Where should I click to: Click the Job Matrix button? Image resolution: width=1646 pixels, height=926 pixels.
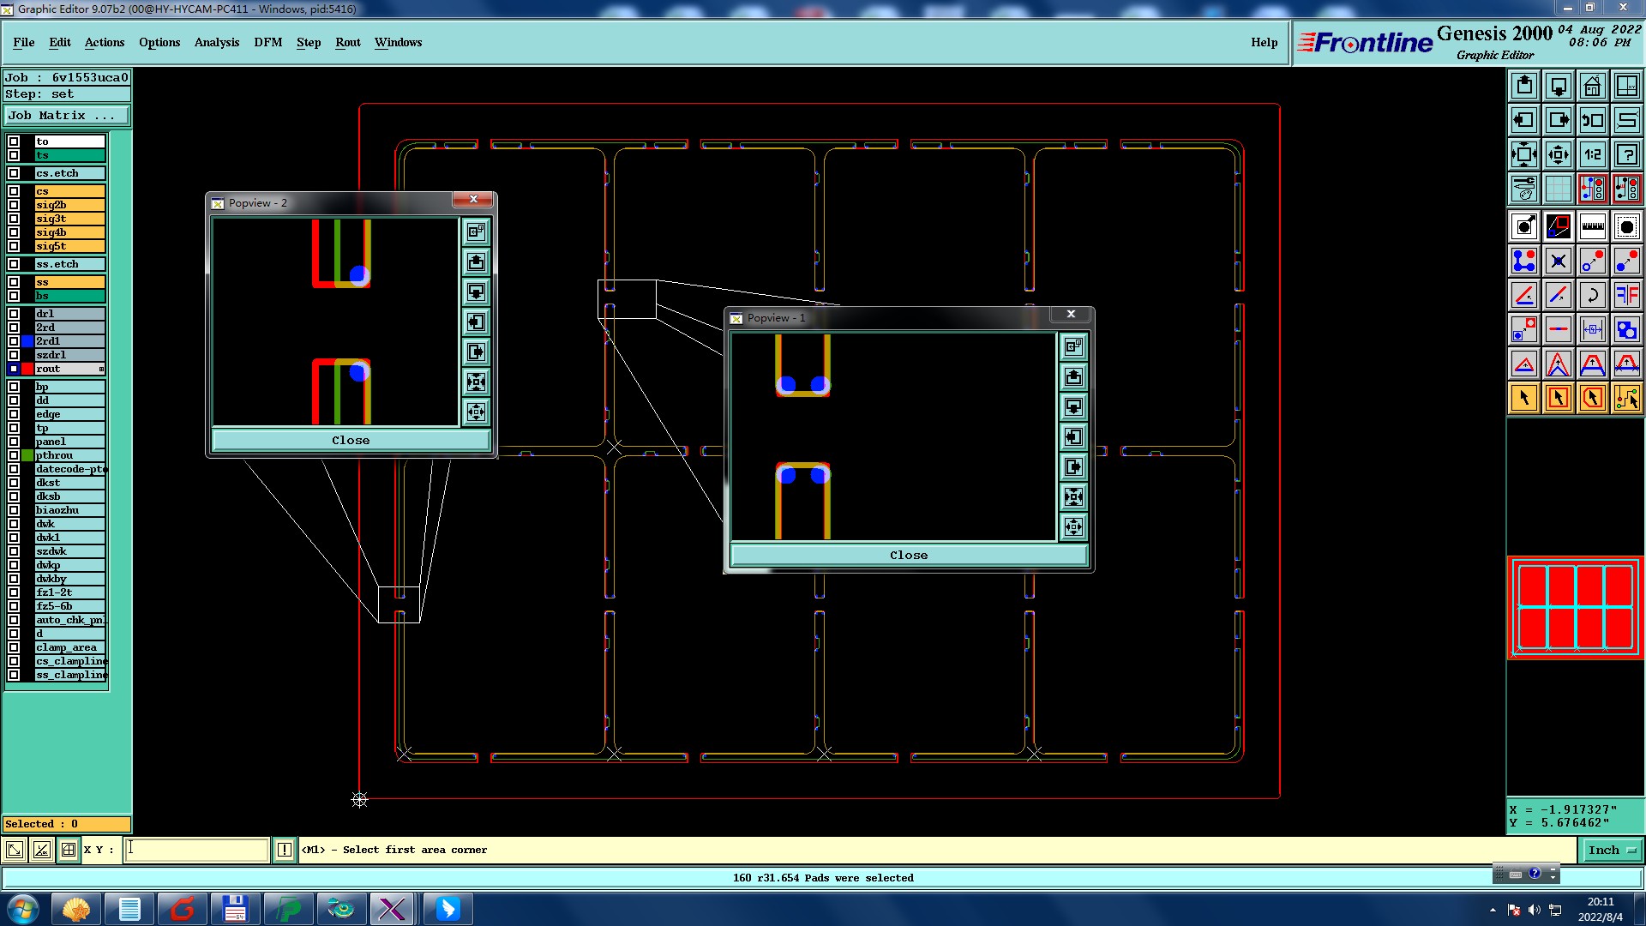coord(67,116)
